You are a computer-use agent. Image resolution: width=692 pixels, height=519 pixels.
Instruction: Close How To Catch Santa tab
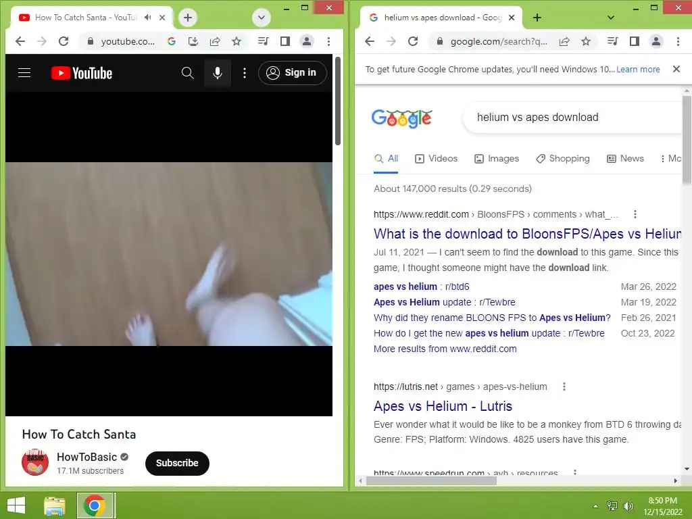point(162,17)
